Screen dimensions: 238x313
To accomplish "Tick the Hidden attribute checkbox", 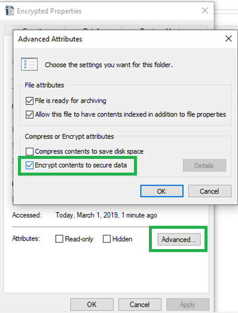I will point(106,239).
